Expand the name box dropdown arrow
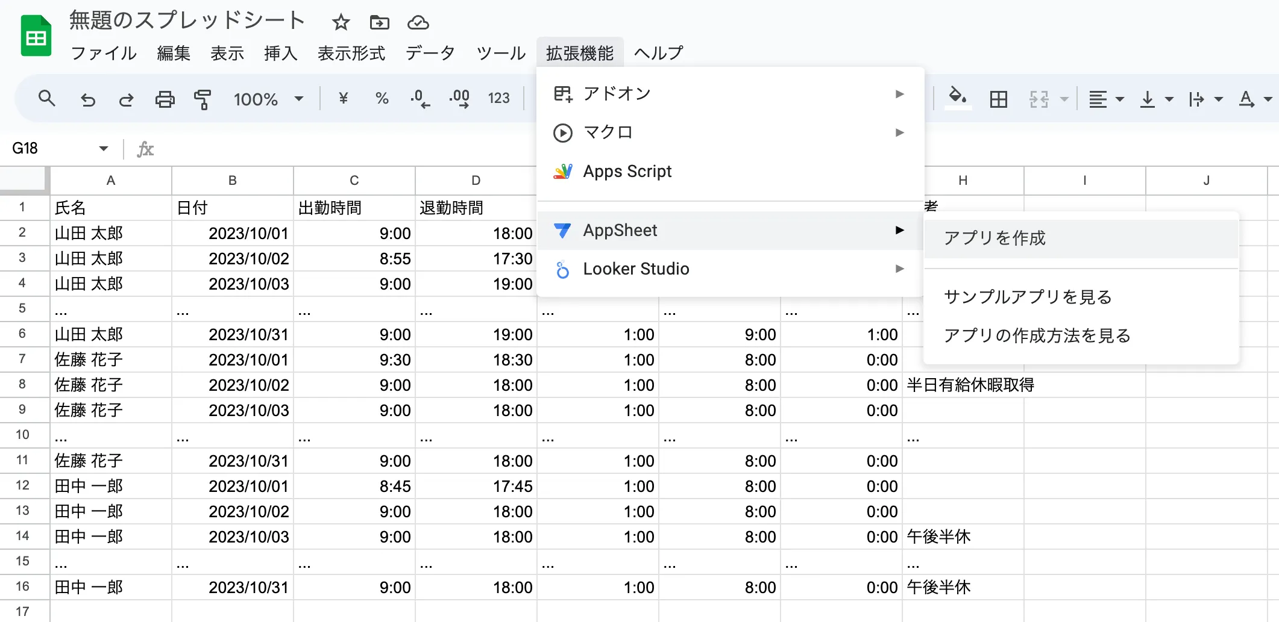This screenshot has height=622, width=1279. [x=104, y=148]
